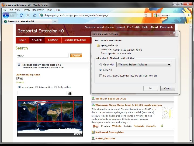The width and height of the screenshot is (194, 146).
Task: Open the list all tabs dropdown
Action: point(191,22)
